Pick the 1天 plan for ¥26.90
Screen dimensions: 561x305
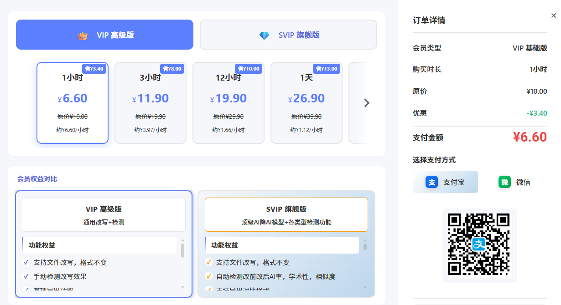[306, 103]
